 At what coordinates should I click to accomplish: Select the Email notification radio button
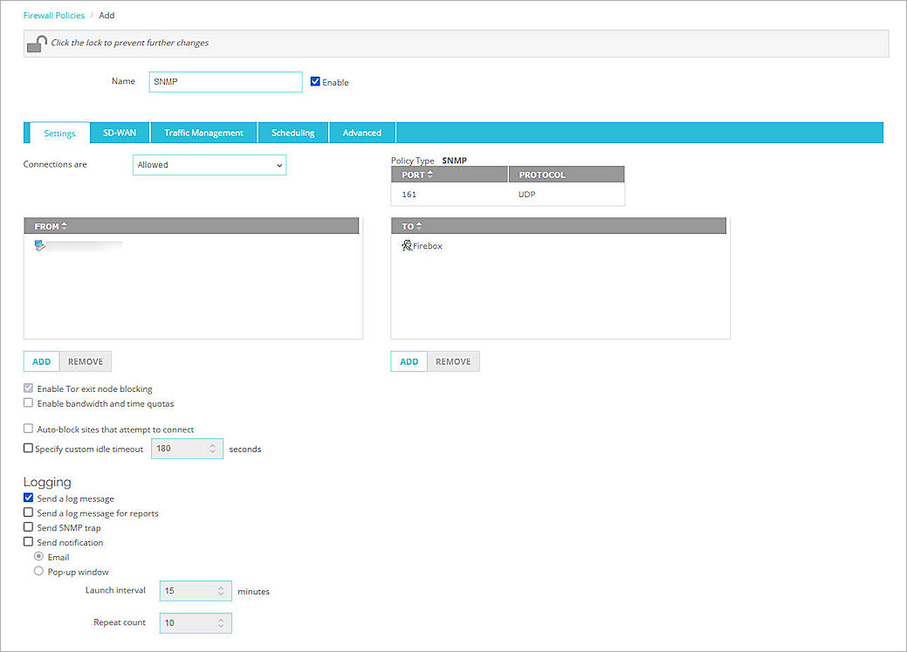[x=38, y=557]
